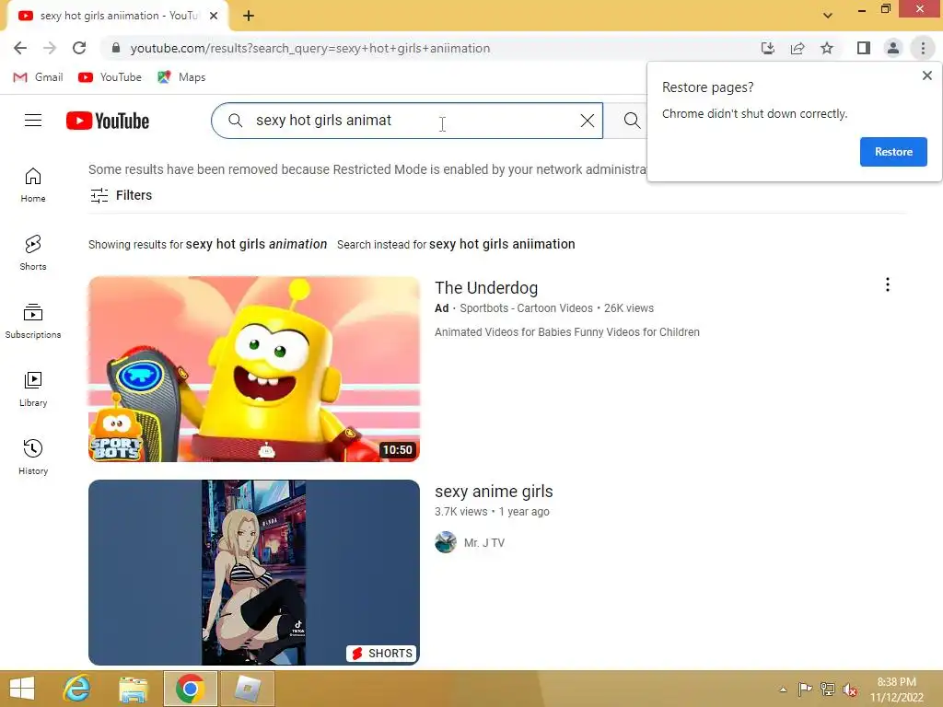This screenshot has height=707, width=943.
Task: Open Chrome three-dot menu
Action: click(923, 48)
